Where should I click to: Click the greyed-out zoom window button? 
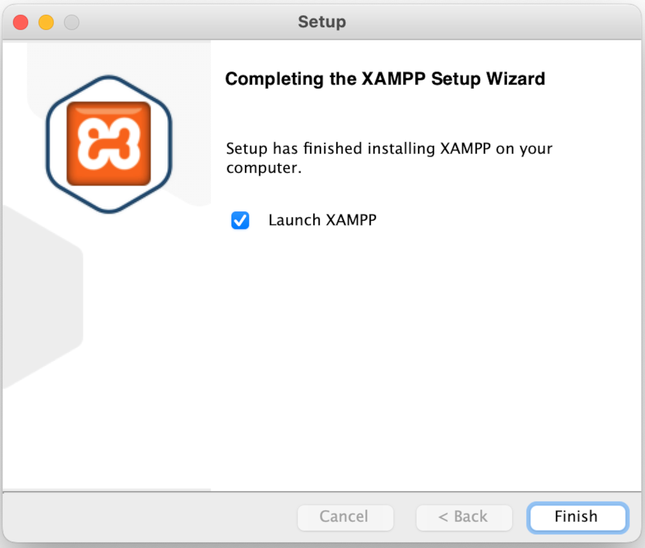[x=71, y=22]
